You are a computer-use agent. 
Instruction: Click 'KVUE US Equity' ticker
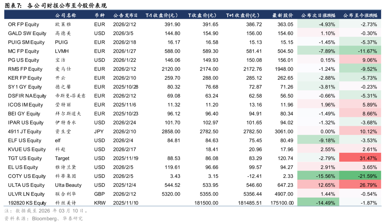click(x=27, y=150)
